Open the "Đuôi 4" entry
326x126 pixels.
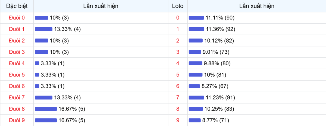coord(17,63)
